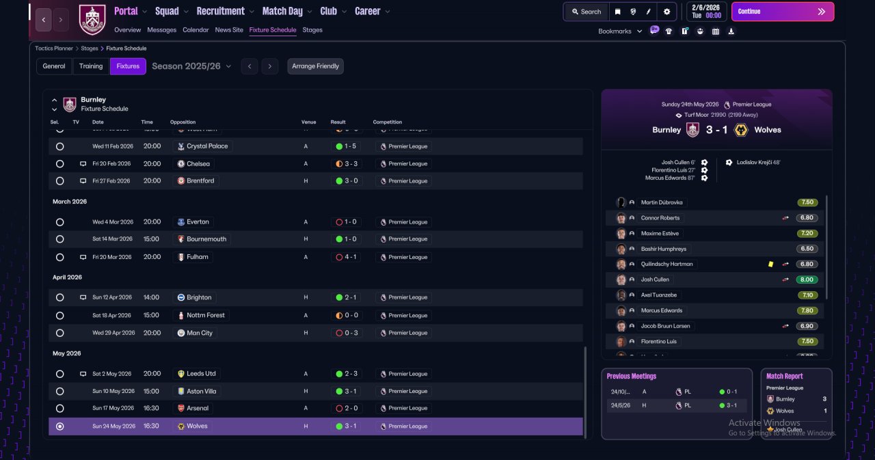The image size is (875, 460).
Task: Click Martin Dúbravka's player portrait
Action: (621, 202)
